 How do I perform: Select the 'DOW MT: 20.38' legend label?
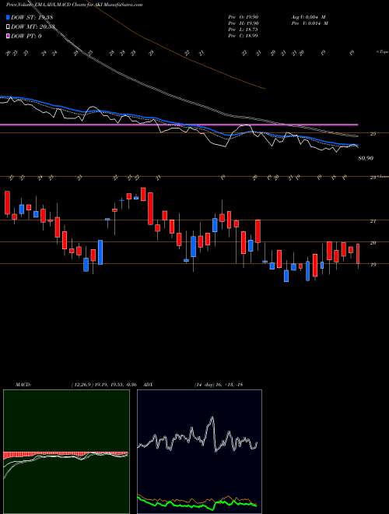(33, 27)
